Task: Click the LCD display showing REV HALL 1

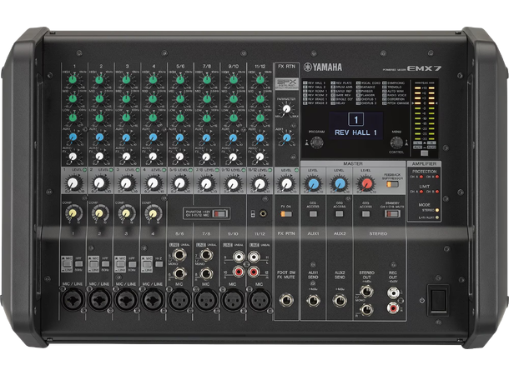Action: coord(356,126)
